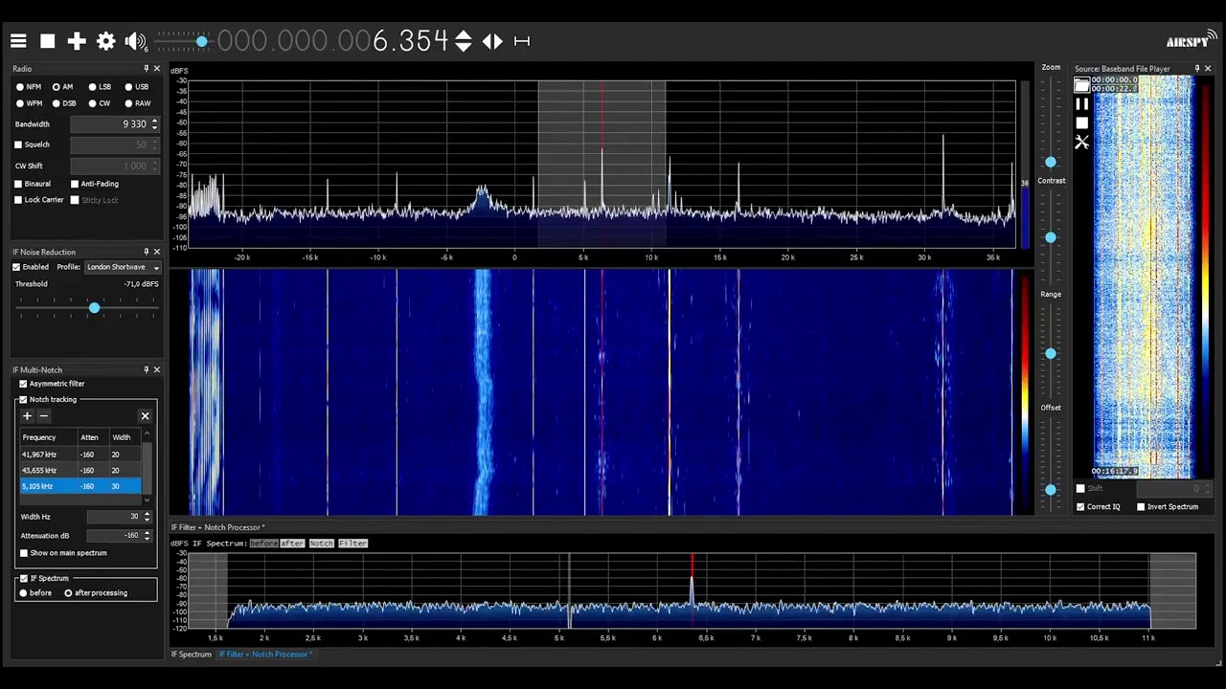Click the Zoom slider handle
The image size is (1226, 689).
[1051, 163]
